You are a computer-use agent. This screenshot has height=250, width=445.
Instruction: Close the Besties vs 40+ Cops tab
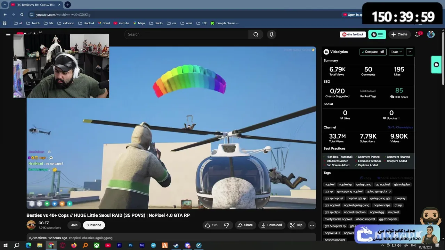click(x=59, y=5)
